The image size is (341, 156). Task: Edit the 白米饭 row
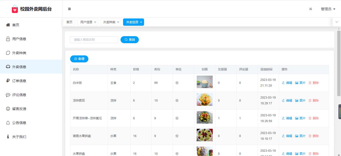point(287,83)
